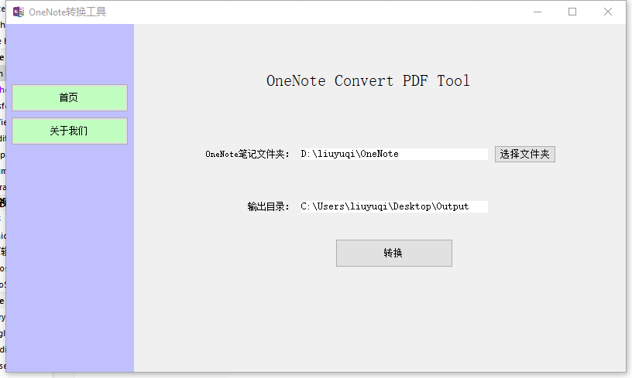Image resolution: width=632 pixels, height=378 pixels.
Task: Minimize the OneNote转换工具 window
Action: point(537,12)
